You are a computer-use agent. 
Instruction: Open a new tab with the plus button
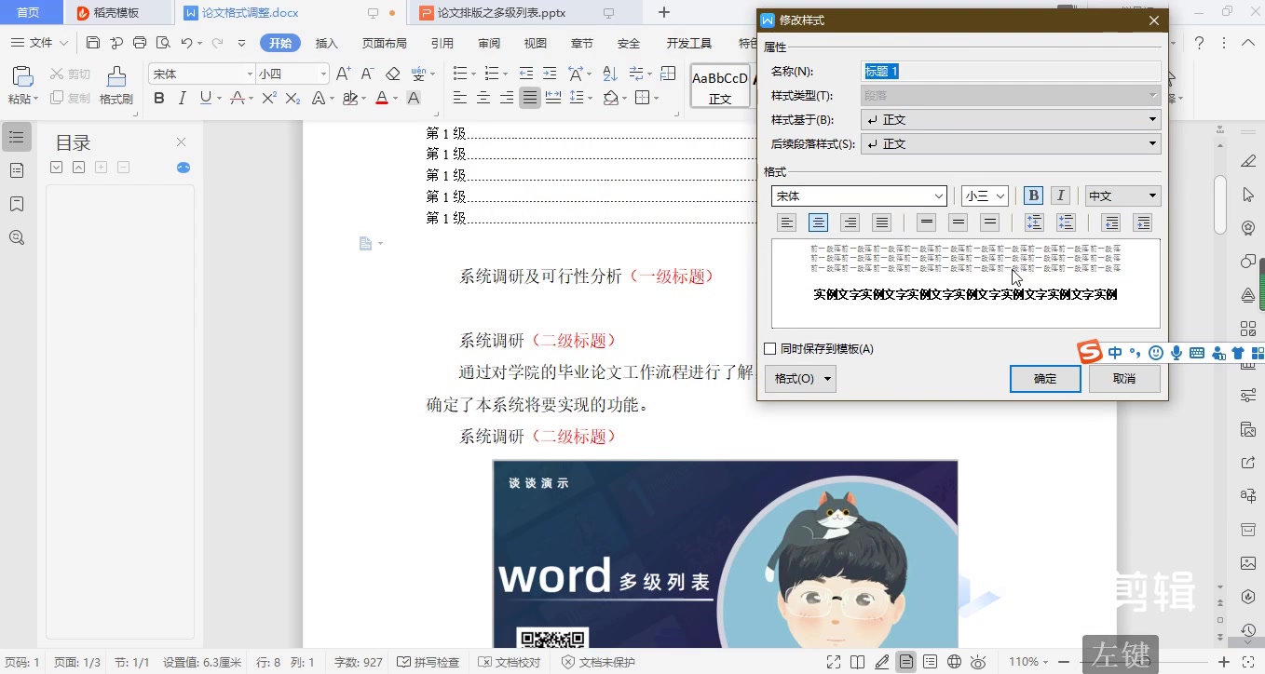(x=664, y=12)
